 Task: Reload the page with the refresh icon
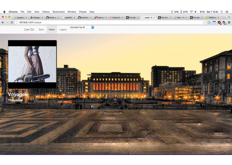(12, 22)
